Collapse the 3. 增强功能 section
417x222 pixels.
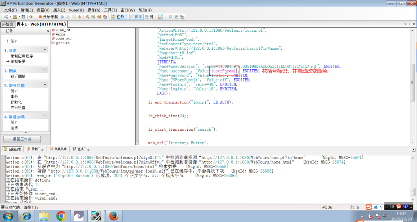pos(44,86)
